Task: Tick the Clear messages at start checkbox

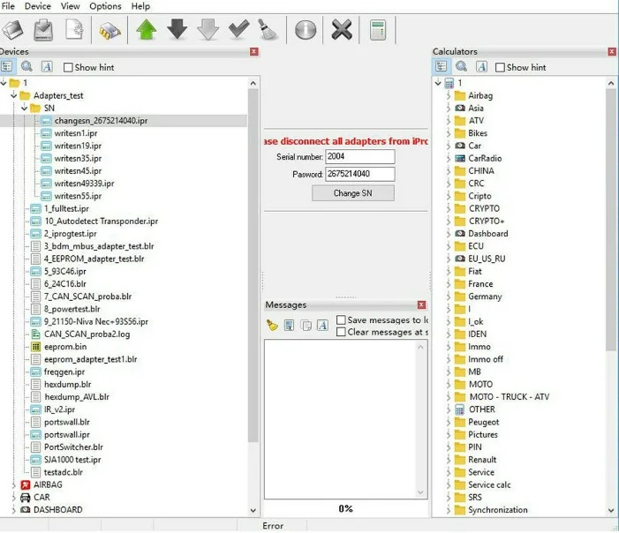Action: (x=341, y=332)
